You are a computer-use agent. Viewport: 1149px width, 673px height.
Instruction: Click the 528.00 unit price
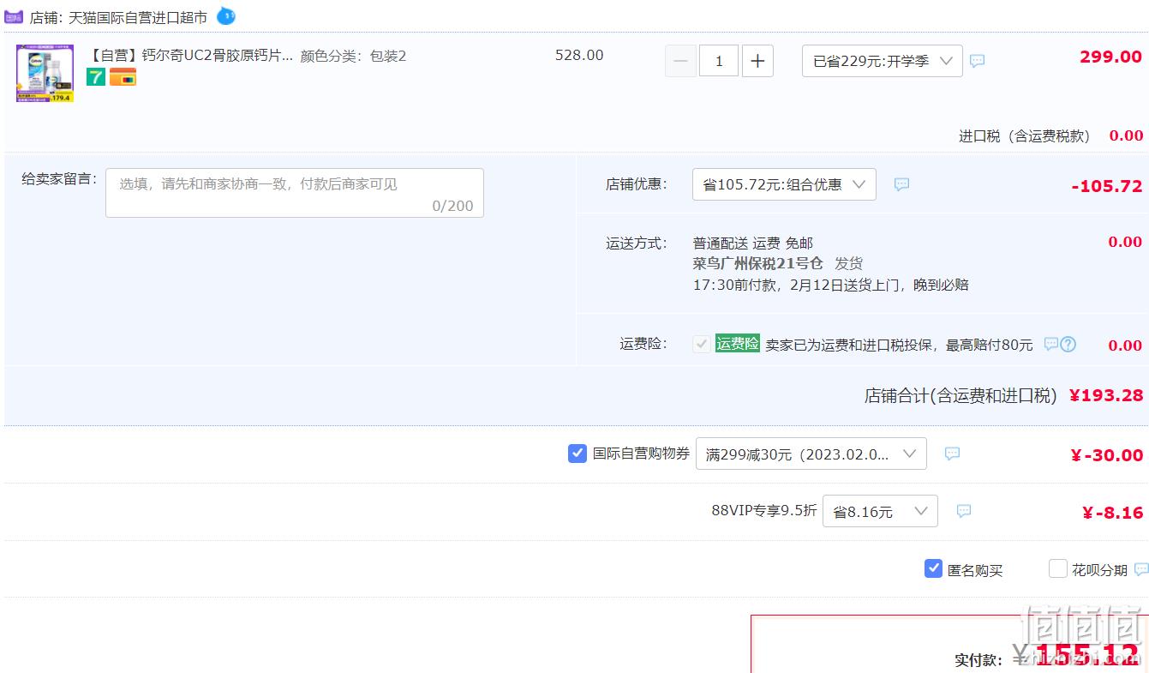coord(579,55)
